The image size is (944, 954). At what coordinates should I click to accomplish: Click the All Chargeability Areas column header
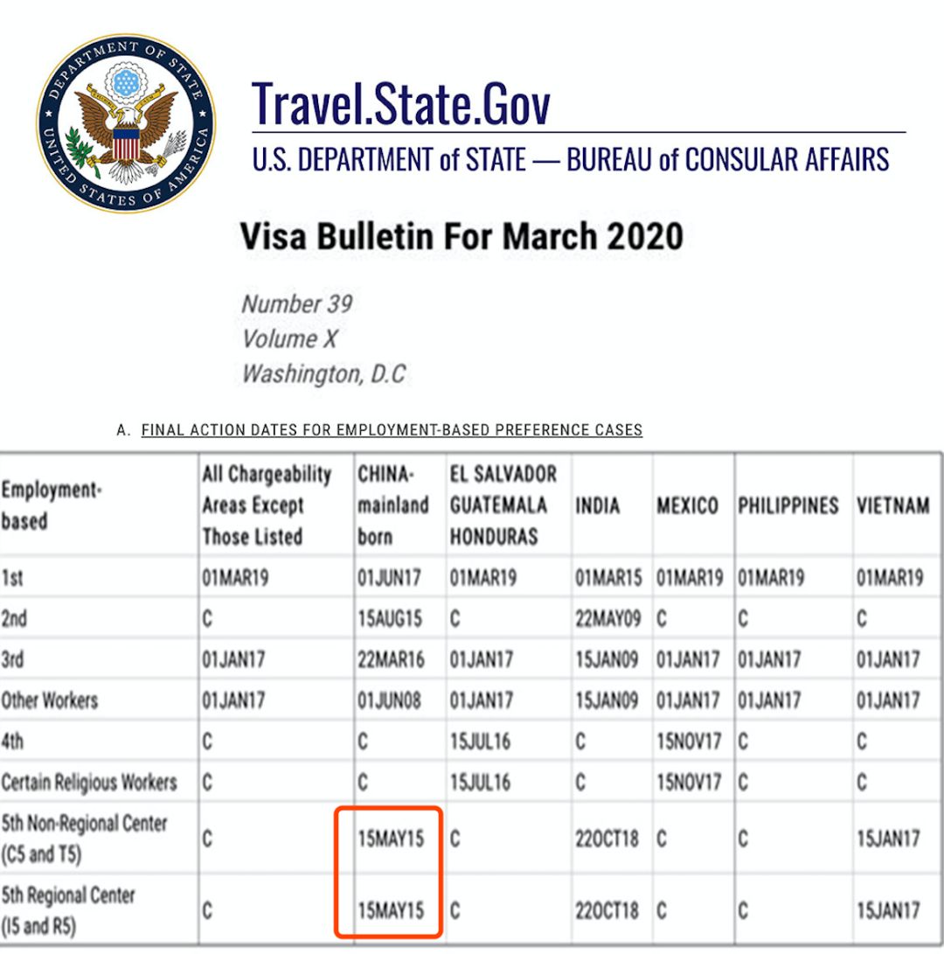point(267,505)
